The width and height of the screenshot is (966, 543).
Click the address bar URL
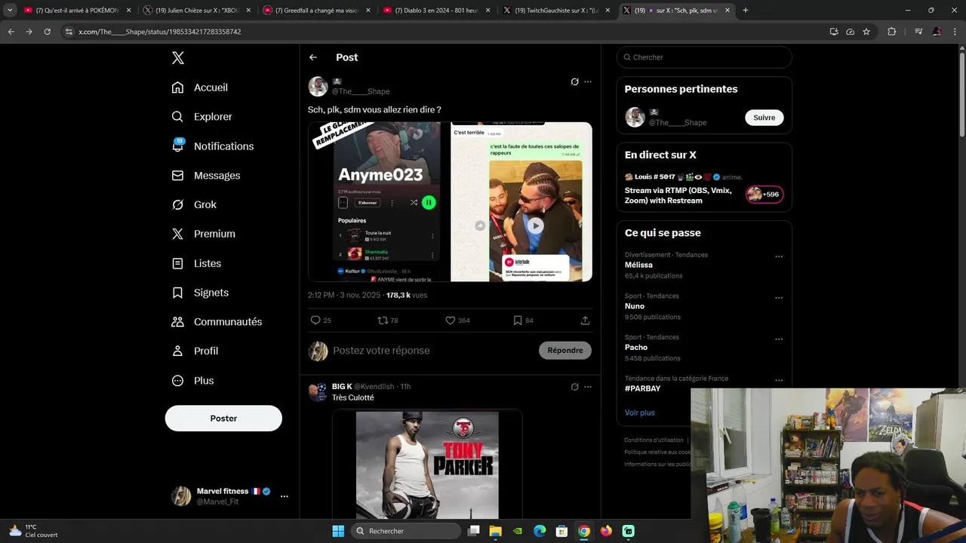click(159, 32)
